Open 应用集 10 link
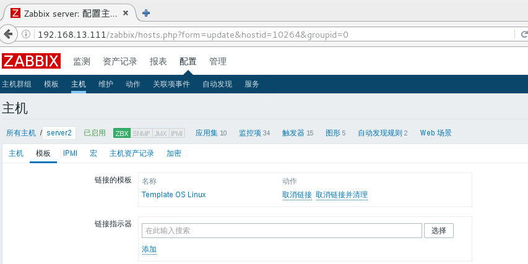This screenshot has width=528, height=264. coord(211,133)
